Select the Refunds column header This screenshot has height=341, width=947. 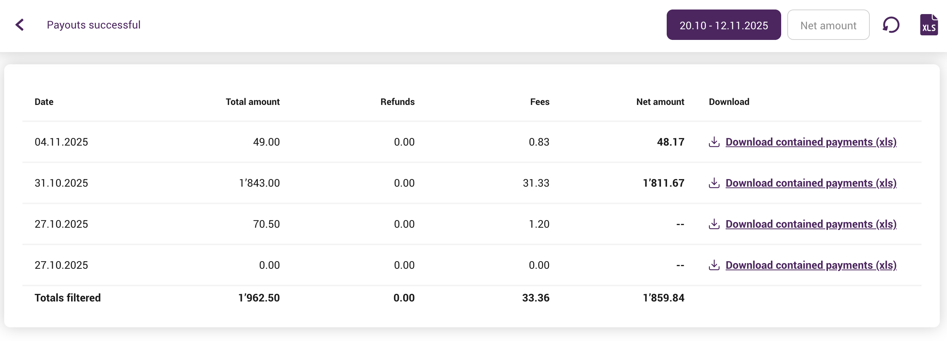(x=397, y=102)
